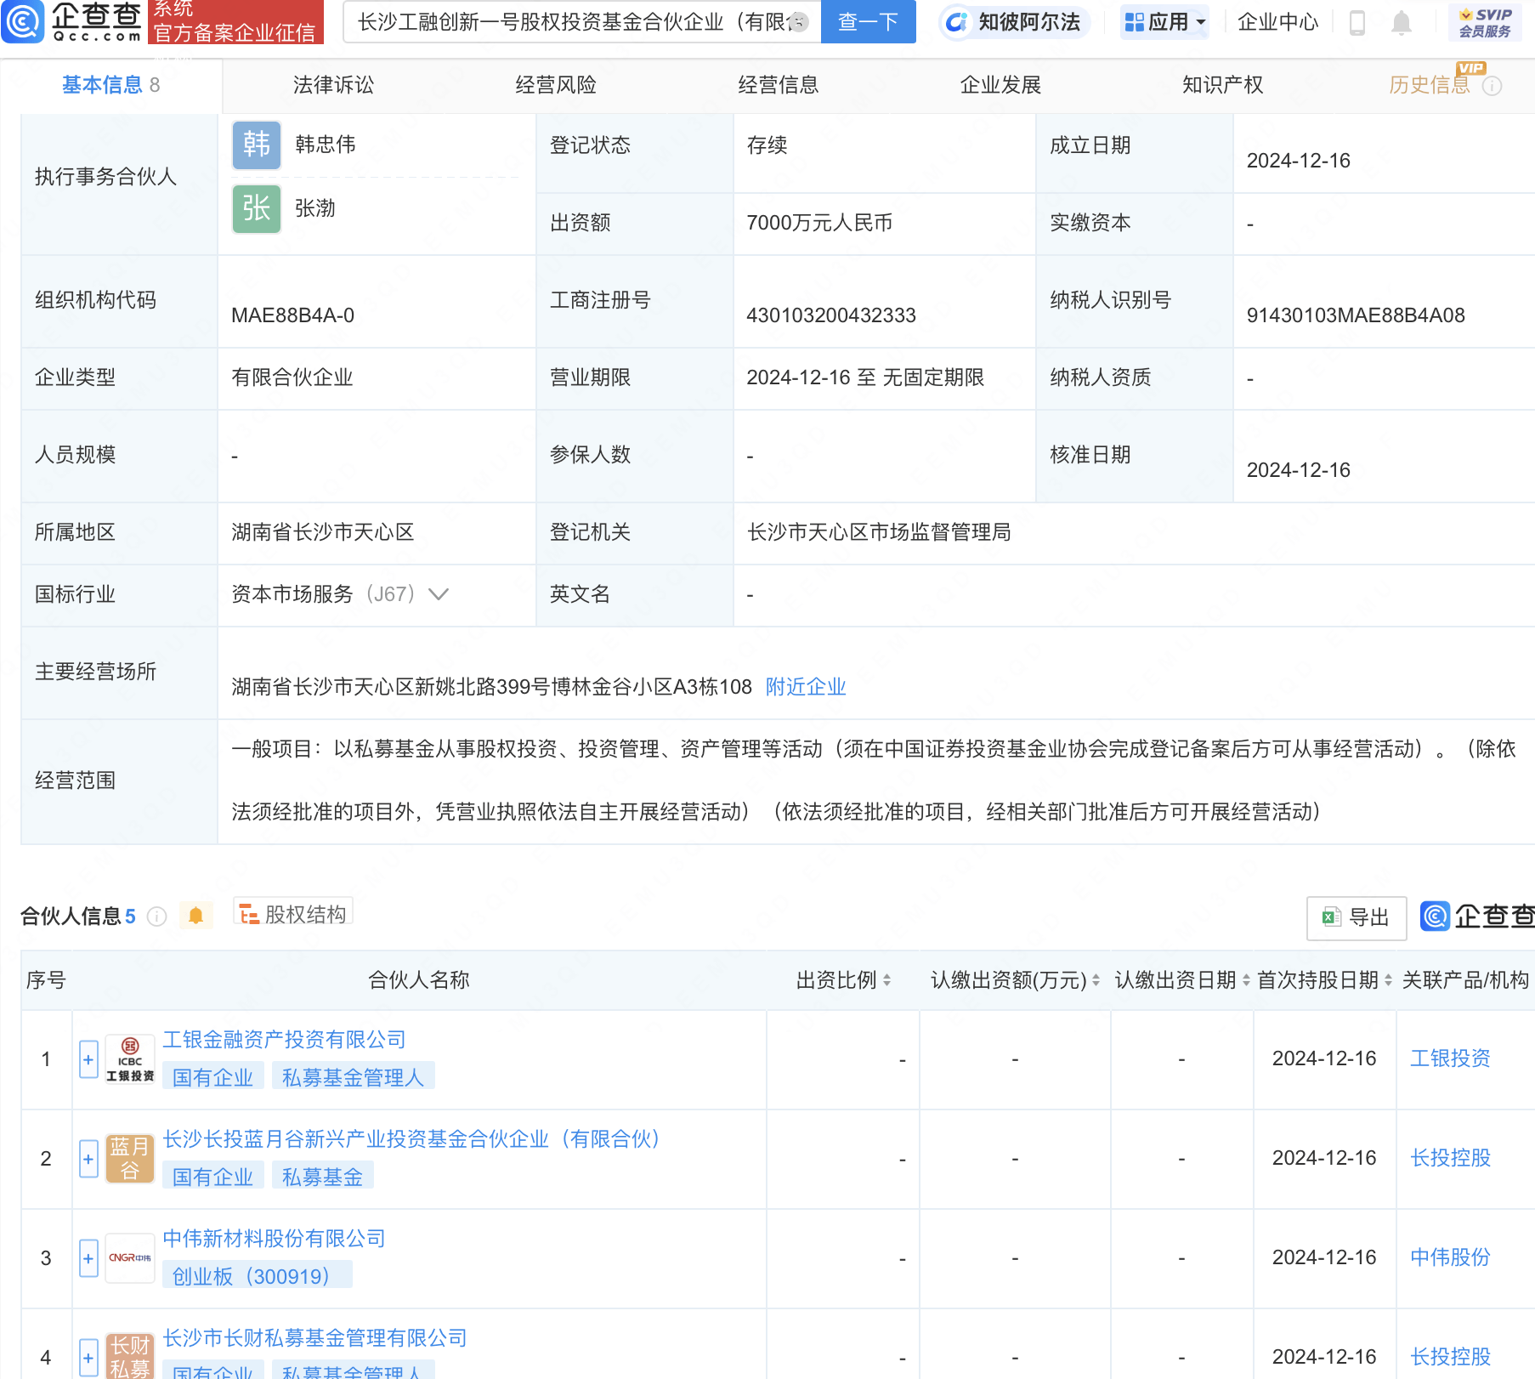Open 企业中心
This screenshot has width=1535, height=1379.
tap(1277, 22)
